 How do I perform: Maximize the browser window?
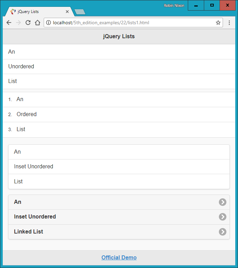click(212, 5)
